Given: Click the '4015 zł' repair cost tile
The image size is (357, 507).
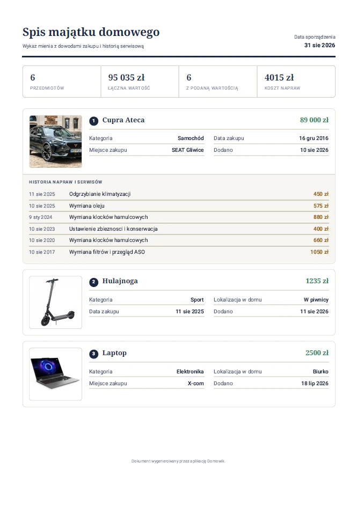Looking at the screenshot, I should point(296,82).
